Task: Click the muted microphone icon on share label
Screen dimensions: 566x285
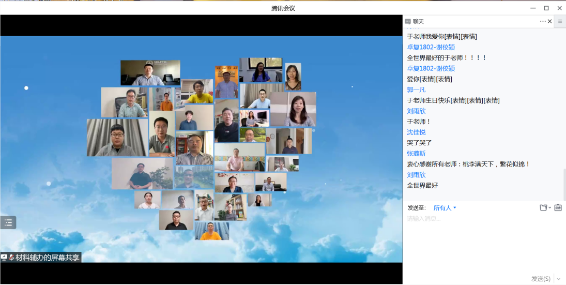Action: click(x=11, y=257)
